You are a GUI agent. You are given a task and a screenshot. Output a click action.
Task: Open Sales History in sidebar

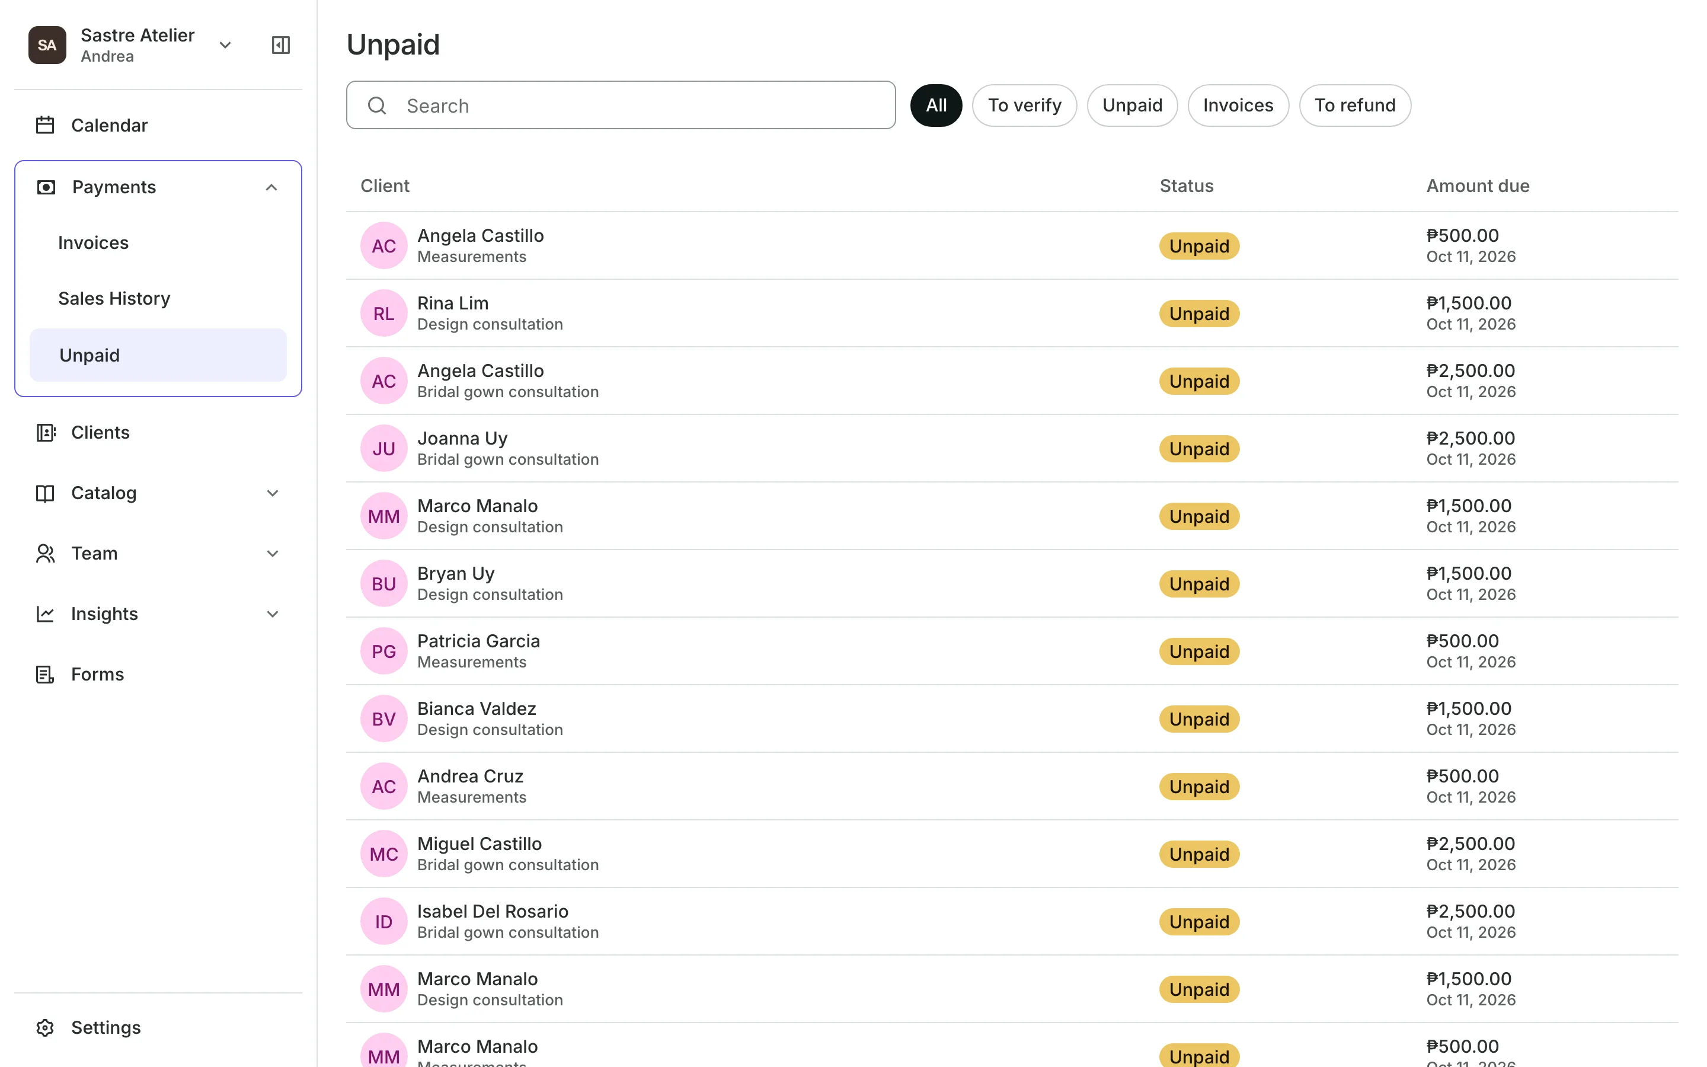[x=158, y=299]
